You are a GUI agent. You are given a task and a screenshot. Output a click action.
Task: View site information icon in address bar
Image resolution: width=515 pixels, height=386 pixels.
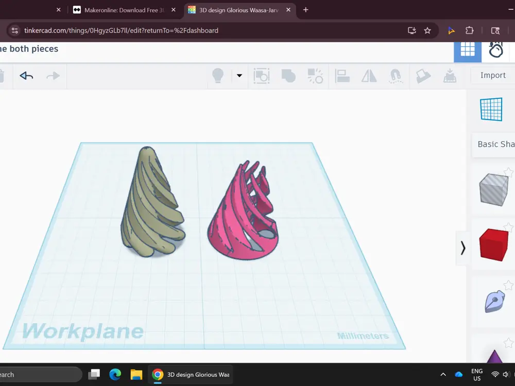click(15, 30)
